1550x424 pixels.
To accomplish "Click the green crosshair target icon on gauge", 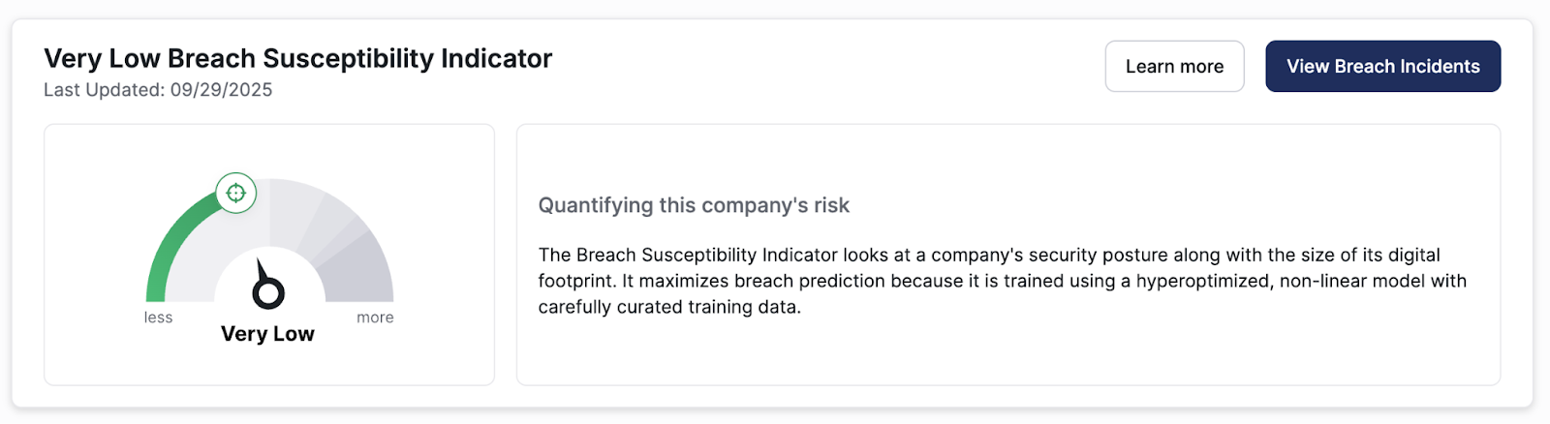I will (235, 193).
